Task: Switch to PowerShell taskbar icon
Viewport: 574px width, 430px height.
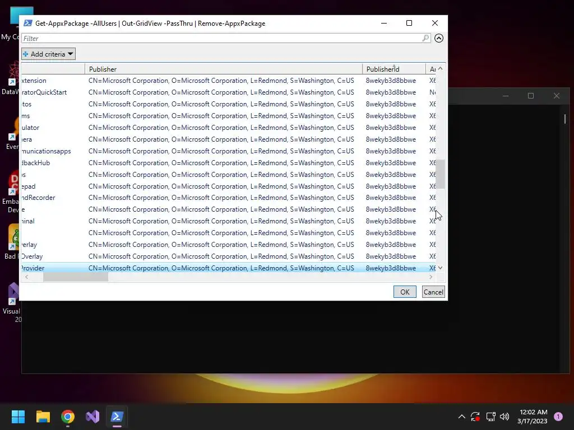Action: pyautogui.click(x=117, y=417)
